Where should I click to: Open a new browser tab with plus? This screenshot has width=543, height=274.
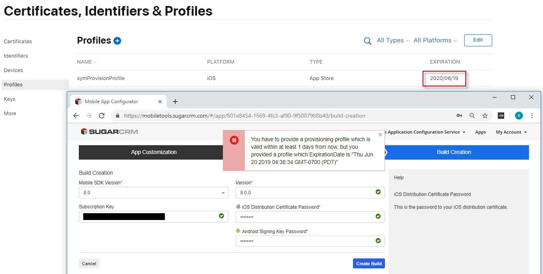175,102
